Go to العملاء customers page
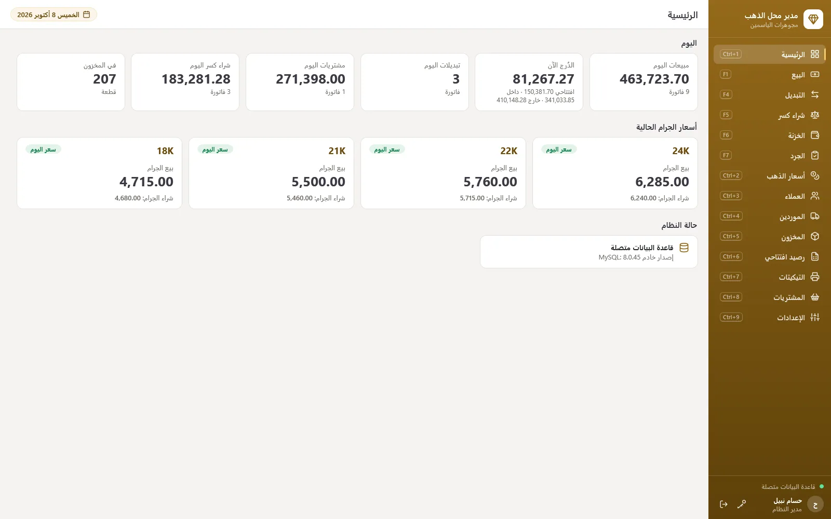 click(x=770, y=196)
